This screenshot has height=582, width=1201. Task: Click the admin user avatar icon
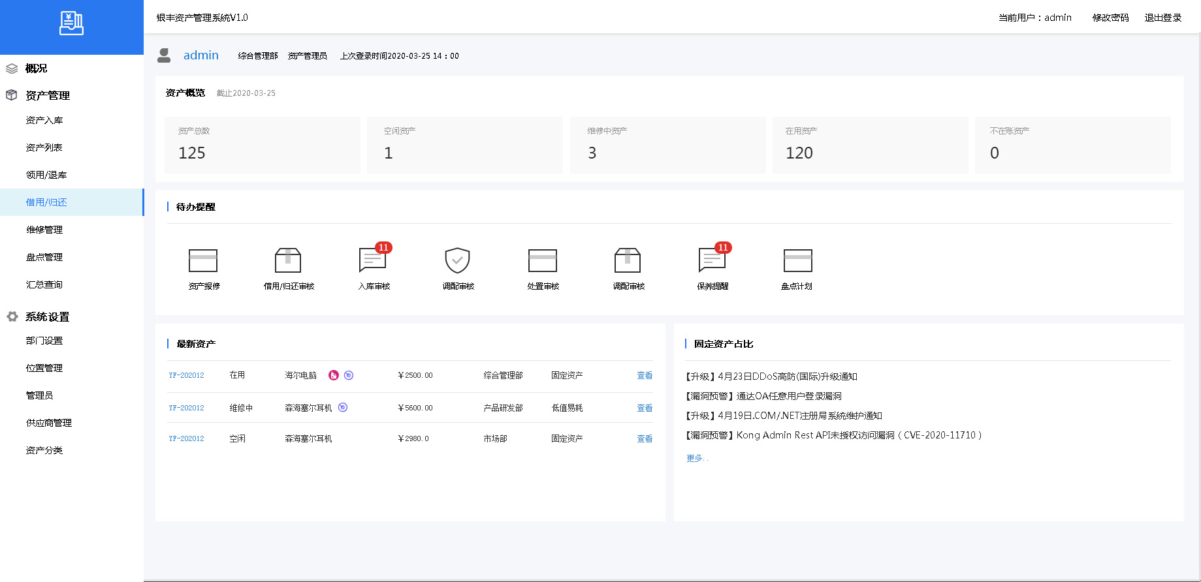(x=164, y=55)
